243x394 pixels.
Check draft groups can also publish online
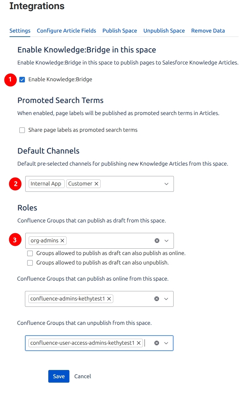(x=30, y=253)
